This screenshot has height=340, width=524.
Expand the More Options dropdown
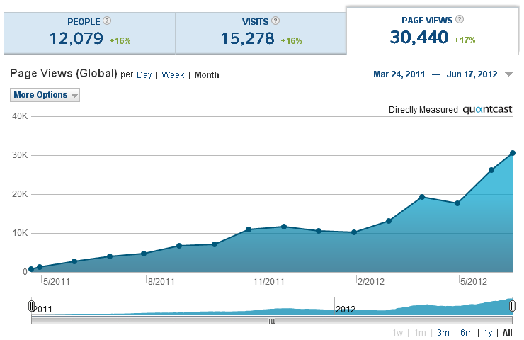(x=45, y=95)
